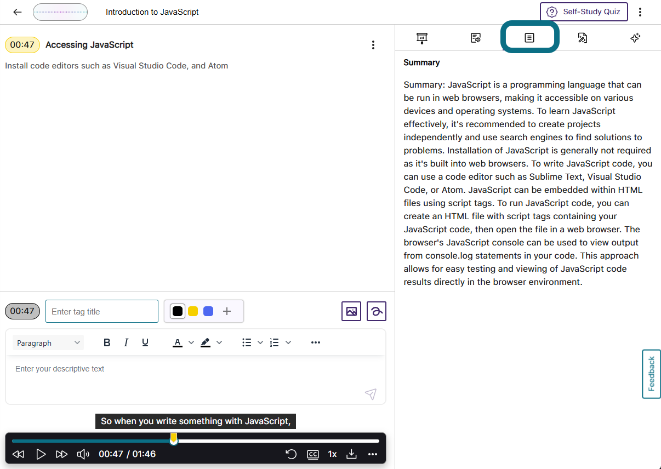661x469 pixels.
Task: Open the top-right three-dot options menu
Action: [x=640, y=12]
